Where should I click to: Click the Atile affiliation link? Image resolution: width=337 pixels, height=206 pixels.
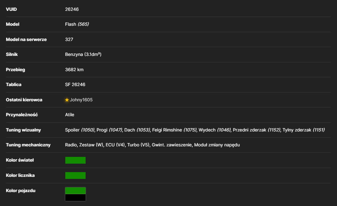(x=70, y=115)
